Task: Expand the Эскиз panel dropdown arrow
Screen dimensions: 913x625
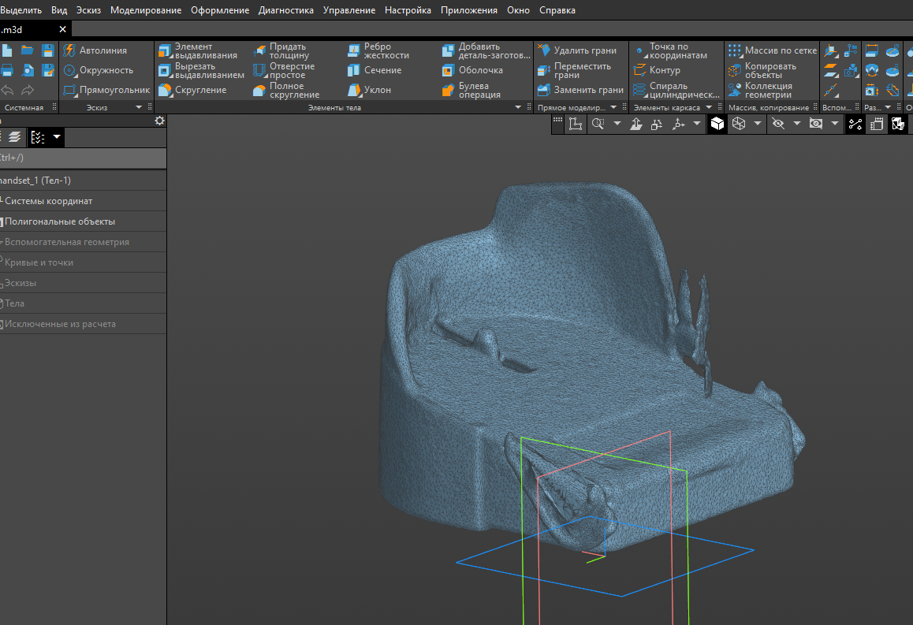Action: click(x=139, y=107)
